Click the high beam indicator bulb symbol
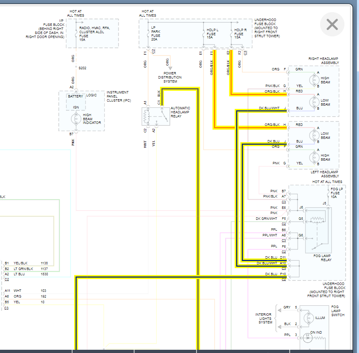 pos(76,119)
